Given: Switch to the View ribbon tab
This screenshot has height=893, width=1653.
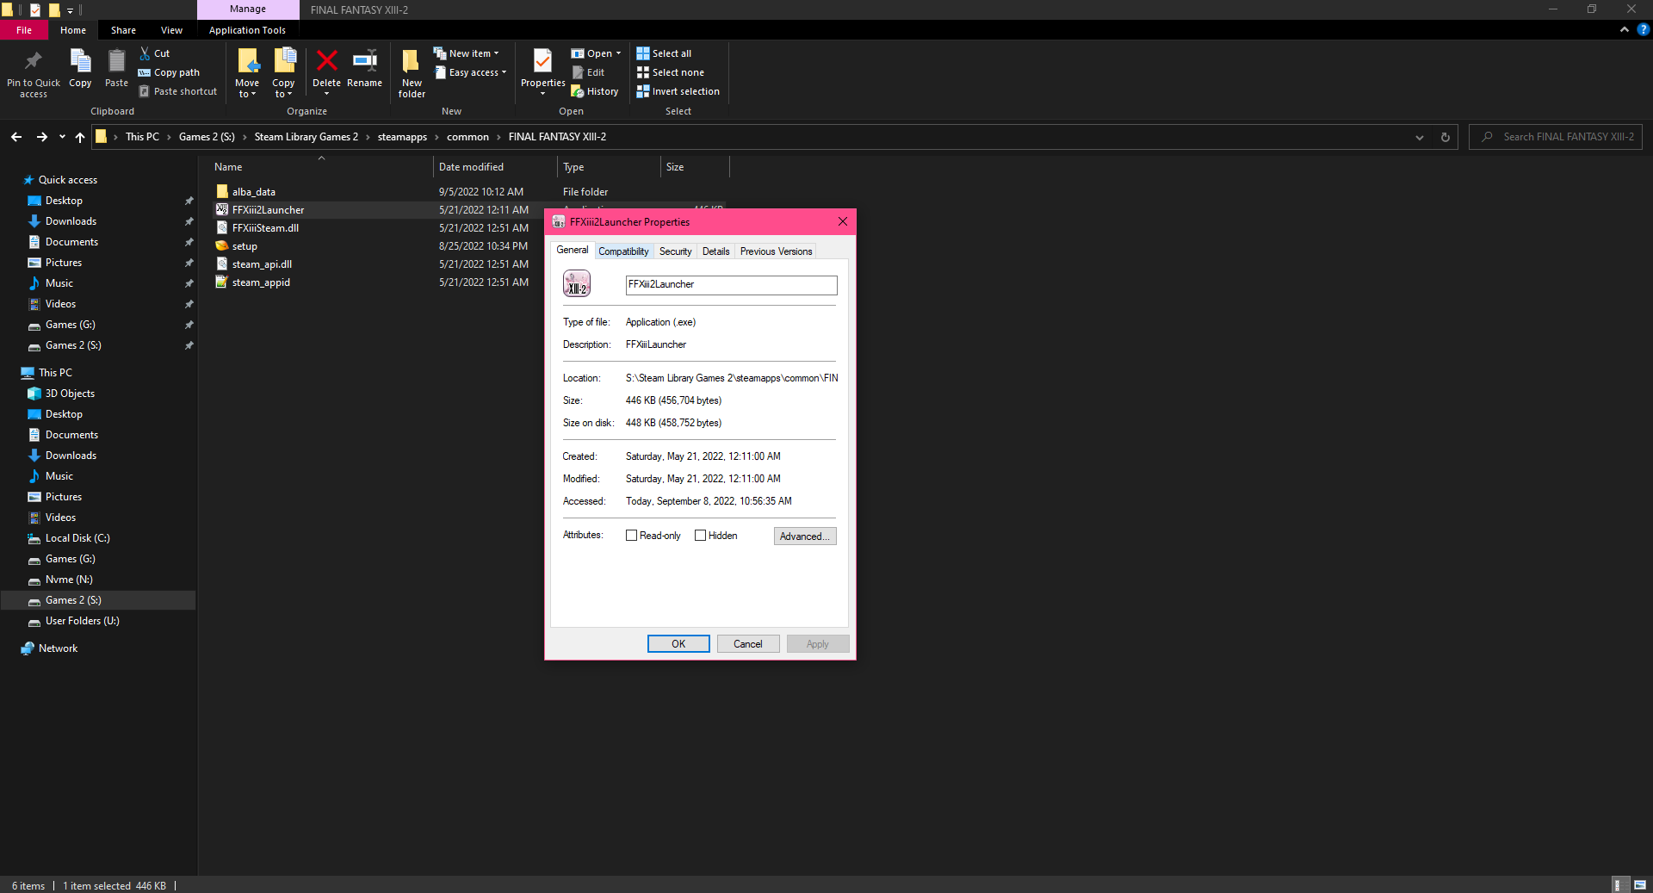Looking at the screenshot, I should [171, 30].
